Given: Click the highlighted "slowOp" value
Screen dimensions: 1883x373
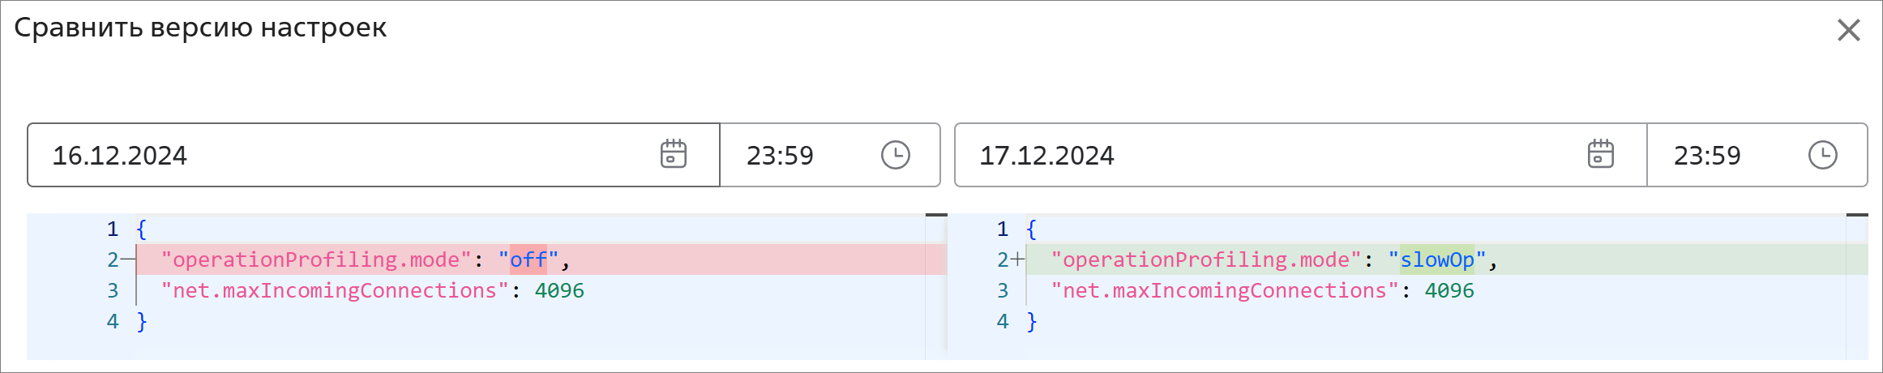Looking at the screenshot, I should (1436, 259).
